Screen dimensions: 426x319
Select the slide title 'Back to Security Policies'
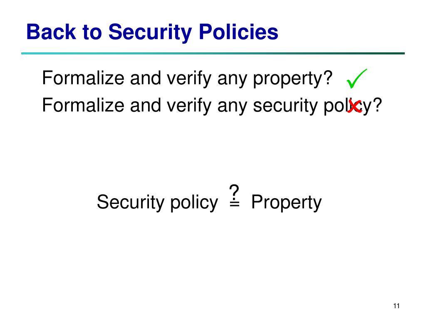point(152,32)
